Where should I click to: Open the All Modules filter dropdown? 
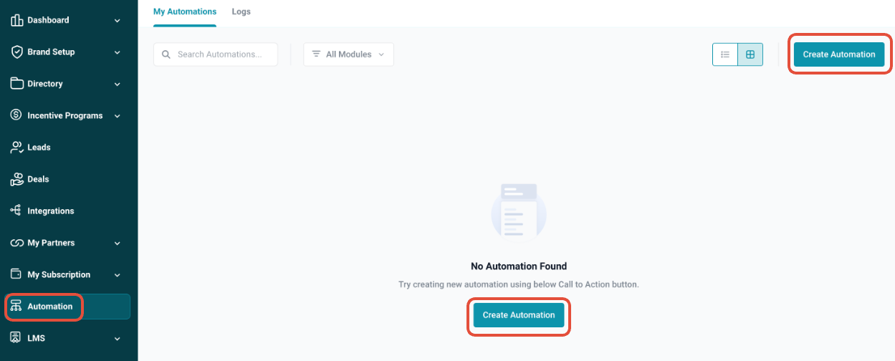click(348, 54)
